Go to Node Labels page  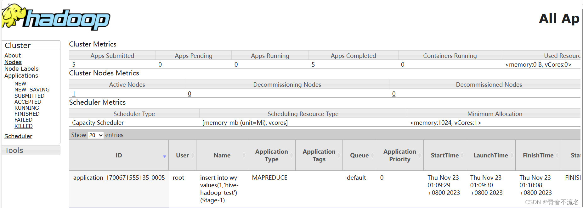click(x=21, y=69)
